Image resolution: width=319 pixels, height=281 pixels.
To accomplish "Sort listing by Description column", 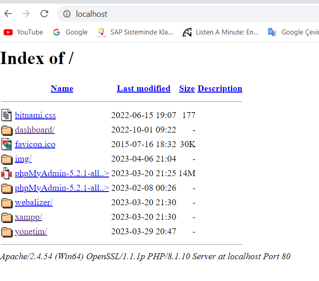I will 220,89.
